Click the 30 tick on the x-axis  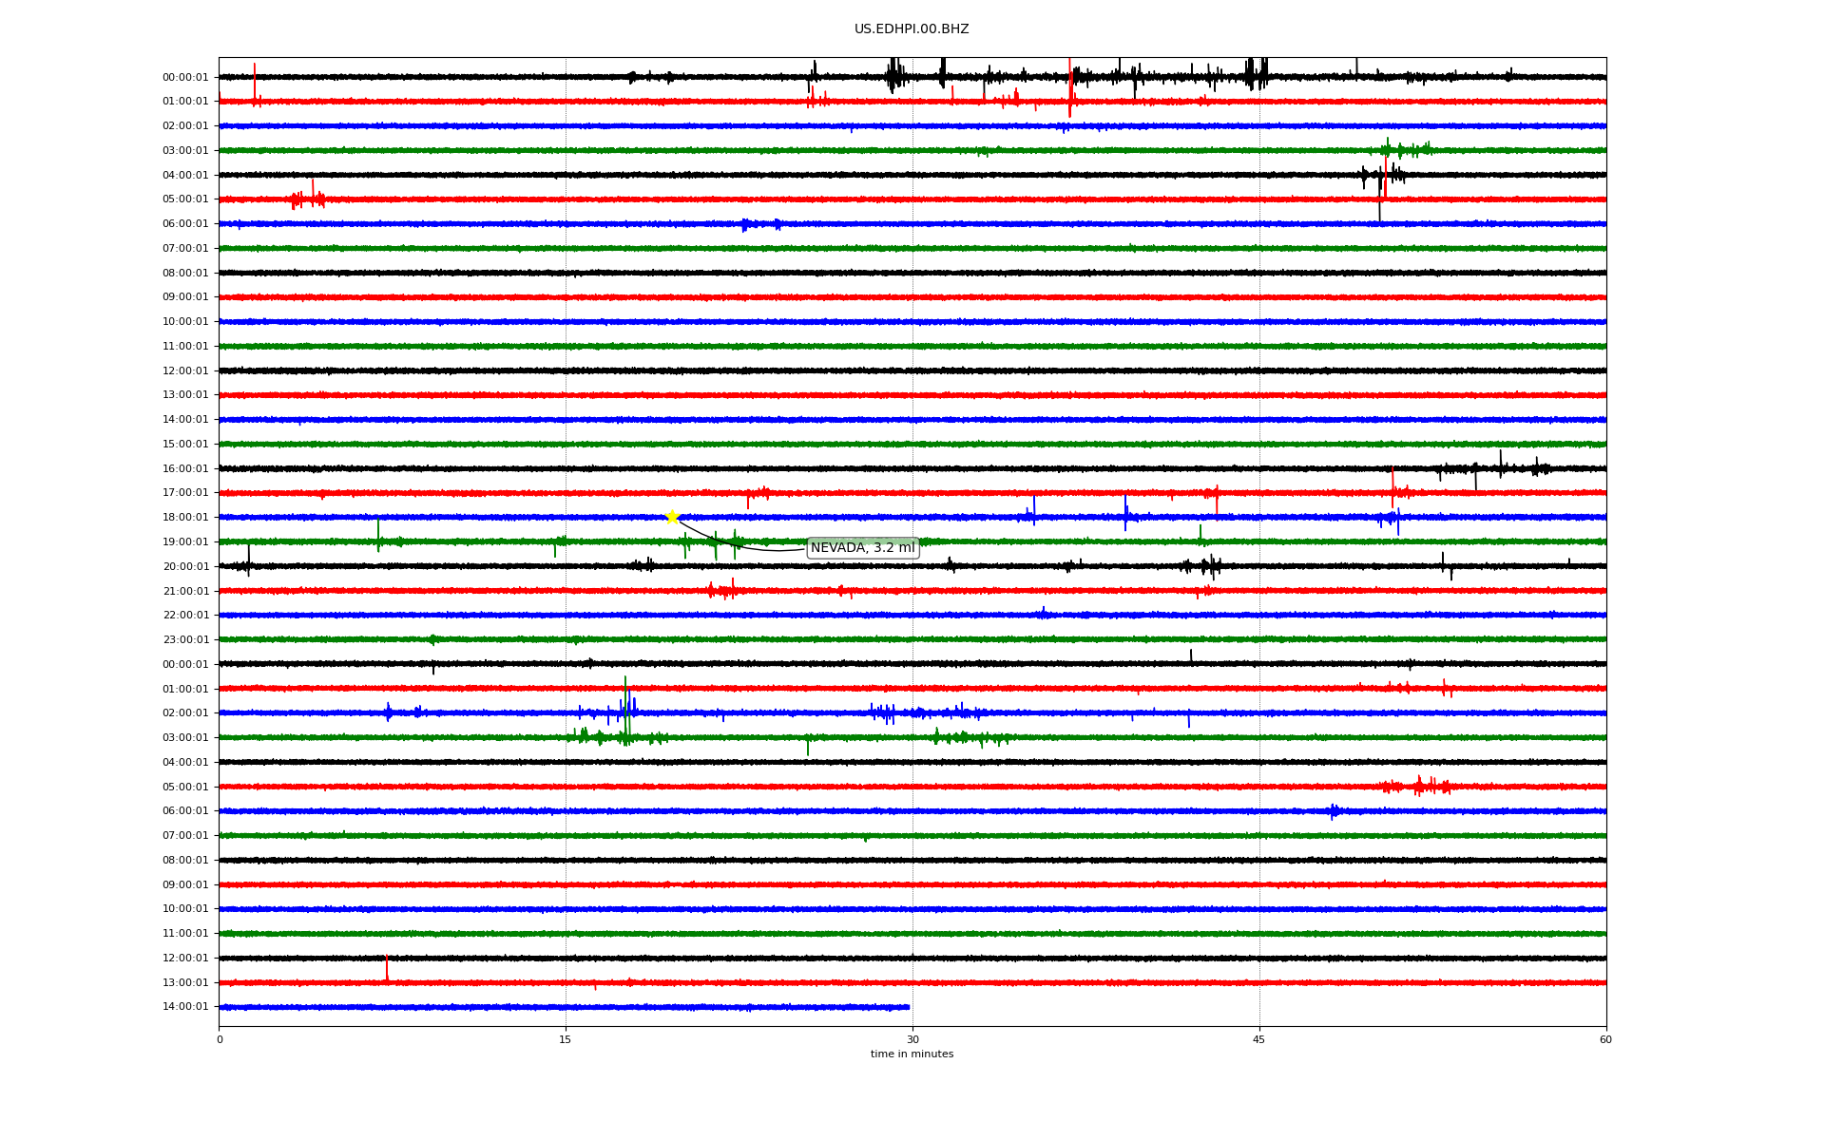point(912,1039)
